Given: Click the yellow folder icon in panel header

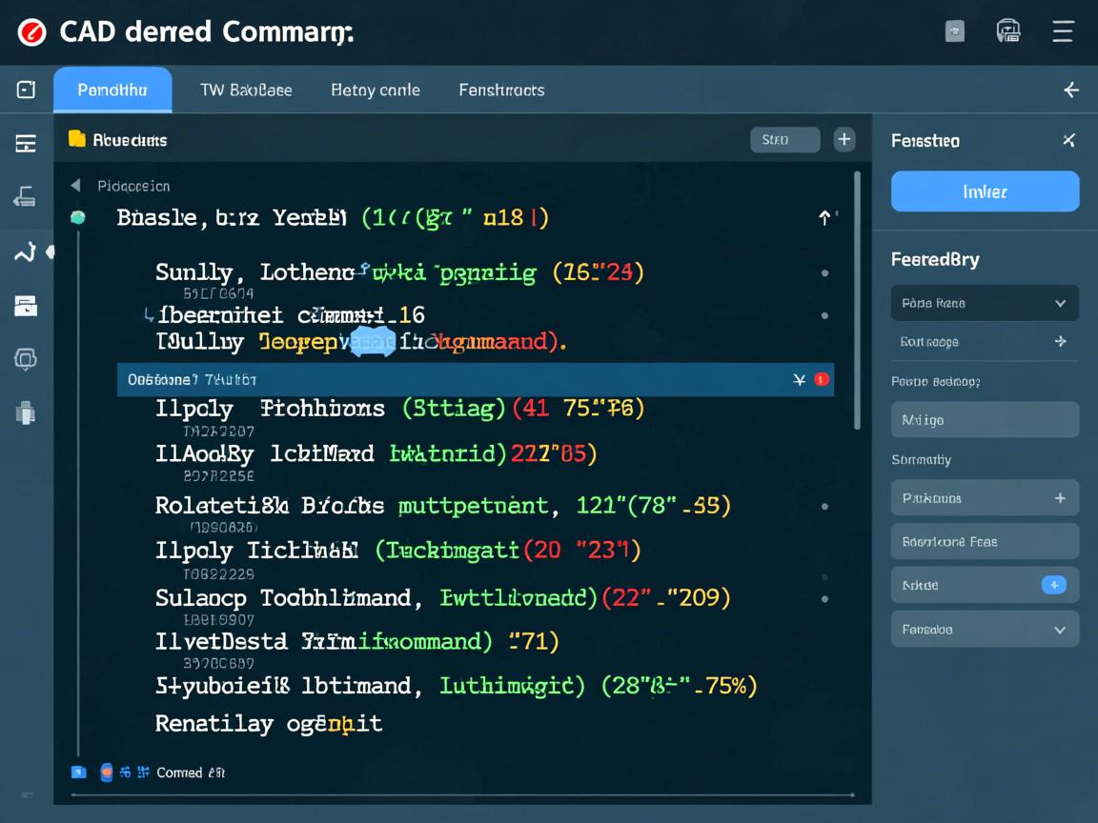Looking at the screenshot, I should click(77, 140).
